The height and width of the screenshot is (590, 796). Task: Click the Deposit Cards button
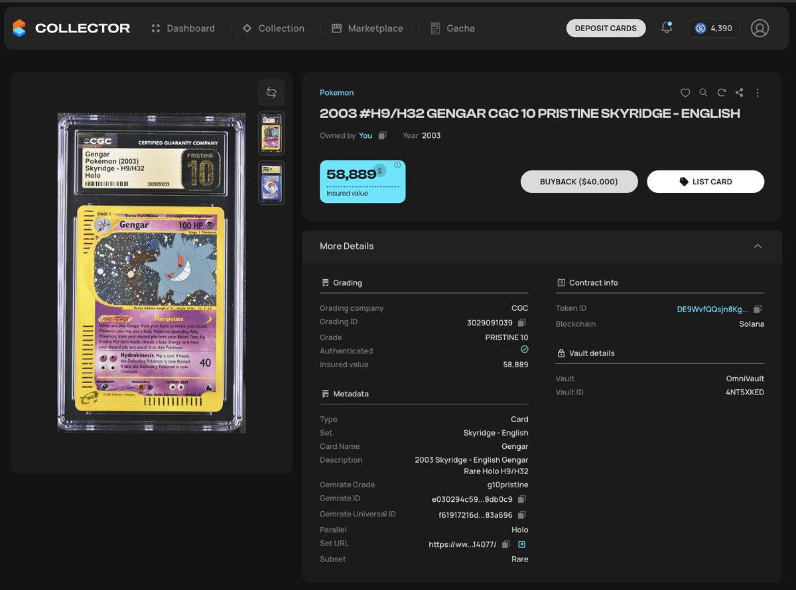pyautogui.click(x=606, y=28)
